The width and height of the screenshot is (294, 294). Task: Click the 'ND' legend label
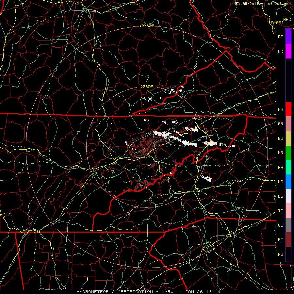point(280,254)
